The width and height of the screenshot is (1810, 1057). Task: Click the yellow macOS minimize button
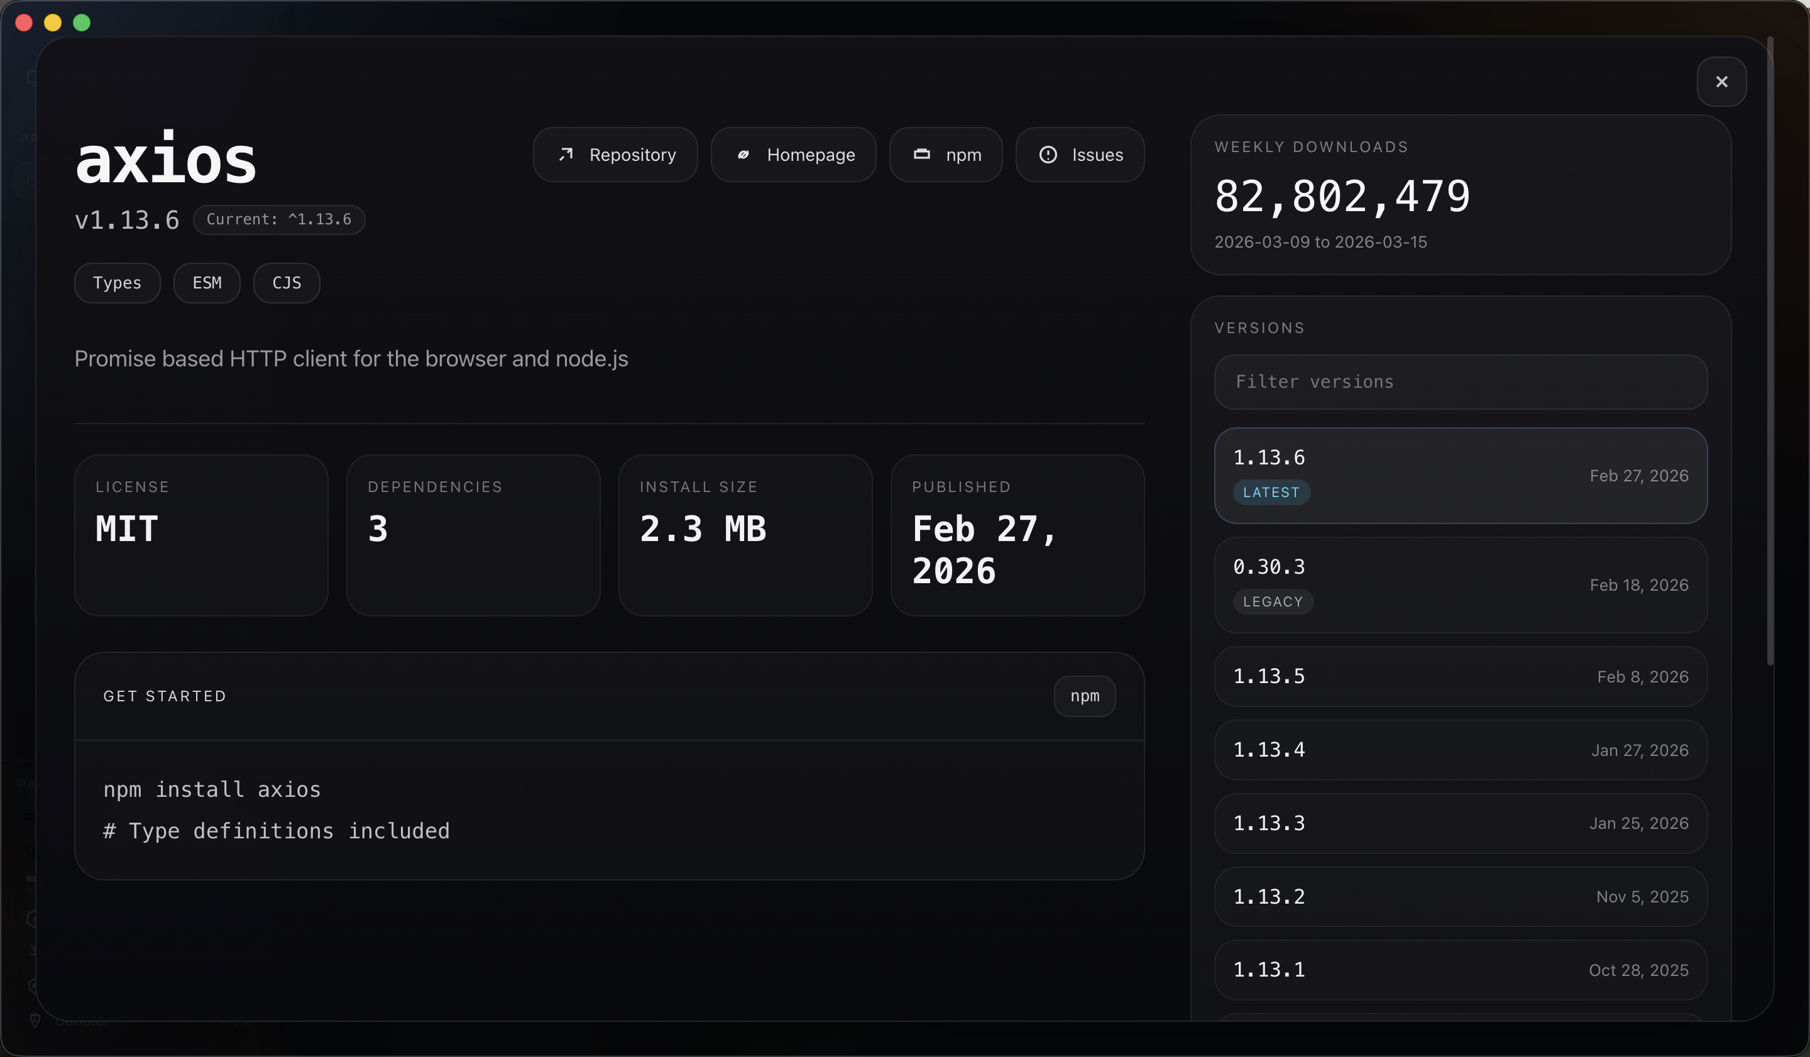tap(52, 23)
